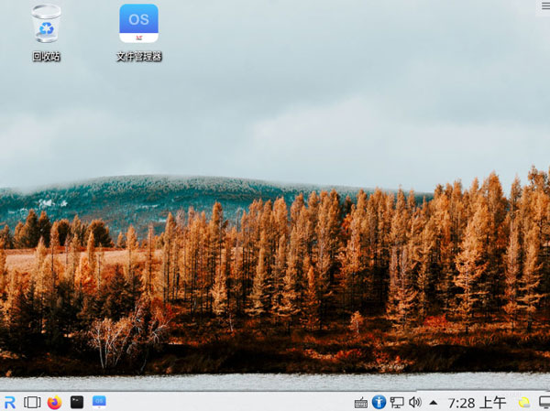This screenshot has width=550, height=411.
Task: Open the hamburger menu at top-right corner
Action: pyautogui.click(x=543, y=6)
